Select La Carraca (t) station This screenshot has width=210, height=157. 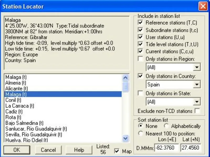(63, 106)
